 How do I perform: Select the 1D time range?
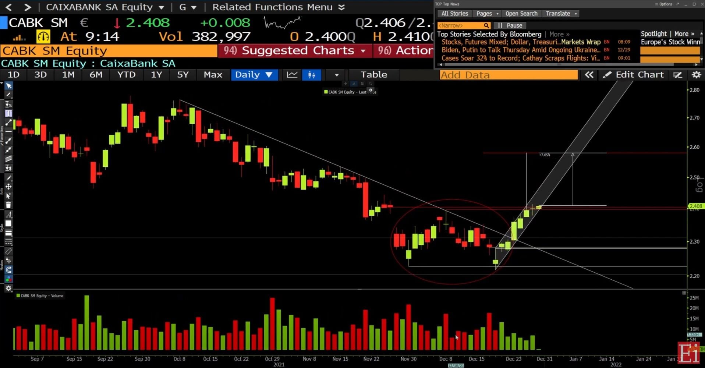coord(14,75)
